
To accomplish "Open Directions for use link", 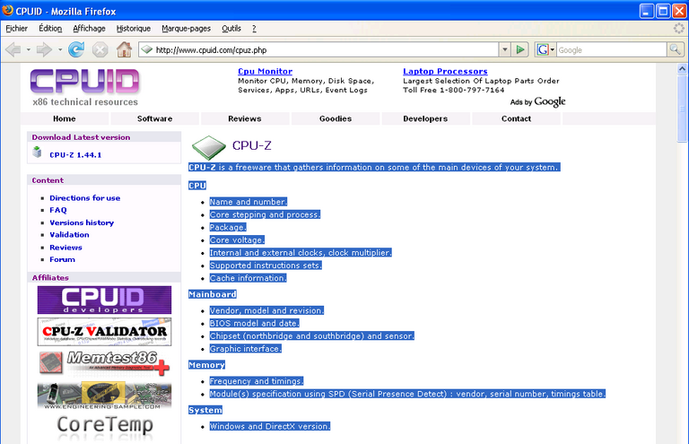I will 85,198.
